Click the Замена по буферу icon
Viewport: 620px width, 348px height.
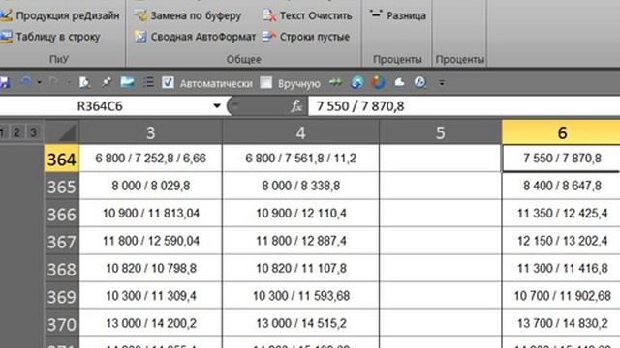[140, 15]
